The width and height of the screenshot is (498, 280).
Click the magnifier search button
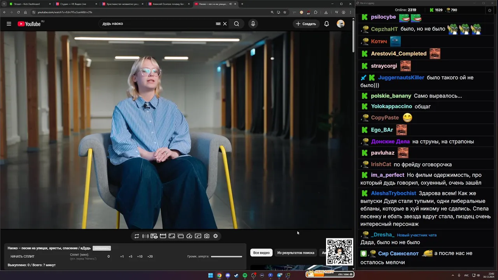(237, 24)
